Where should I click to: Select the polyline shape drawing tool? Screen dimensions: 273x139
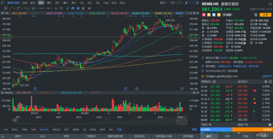(18, 8)
